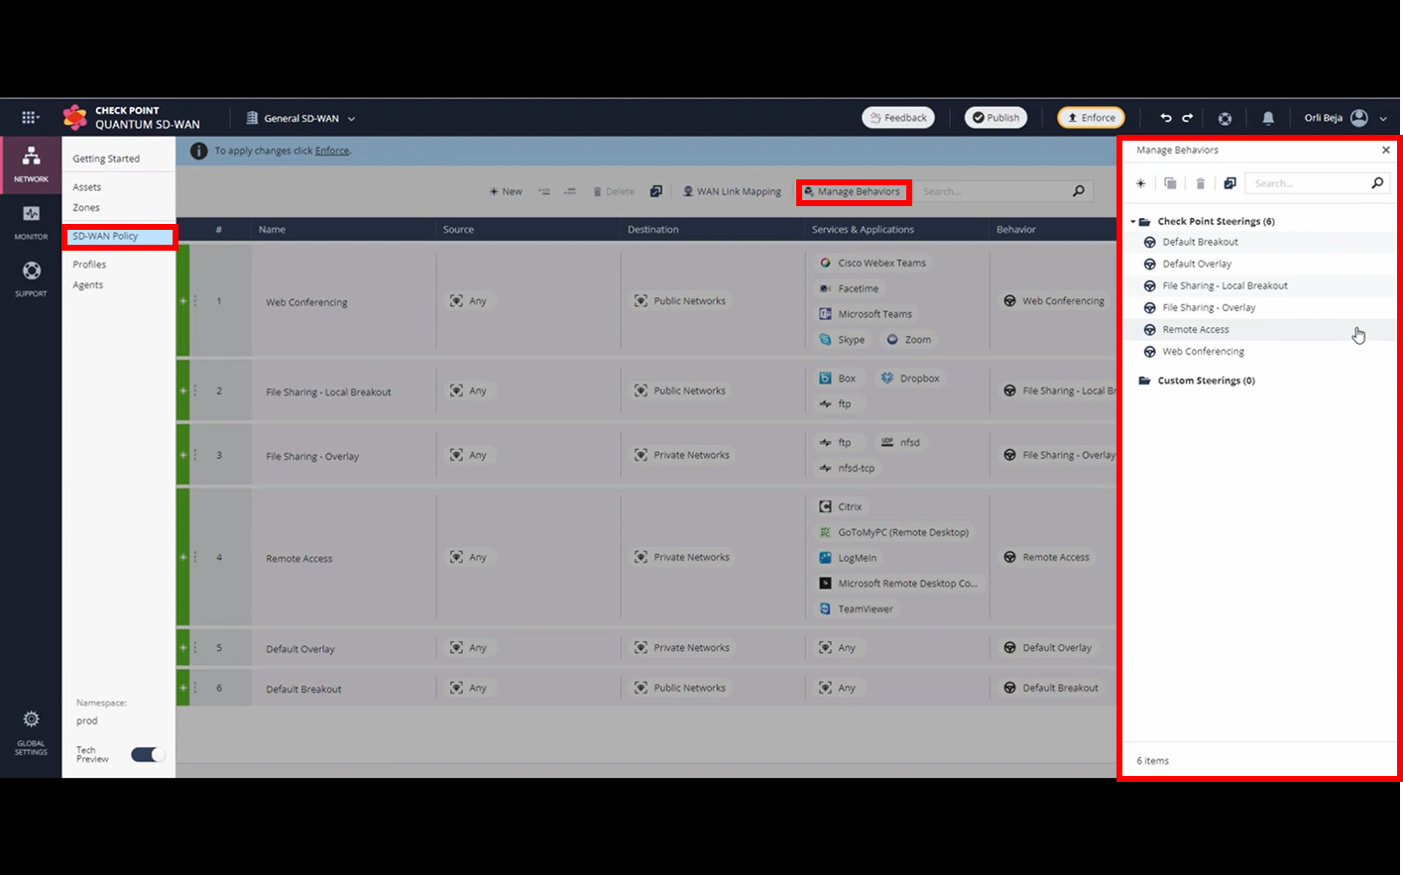Open the help lifebuoy icon in header
The width and height of the screenshot is (1403, 875).
tap(1225, 118)
